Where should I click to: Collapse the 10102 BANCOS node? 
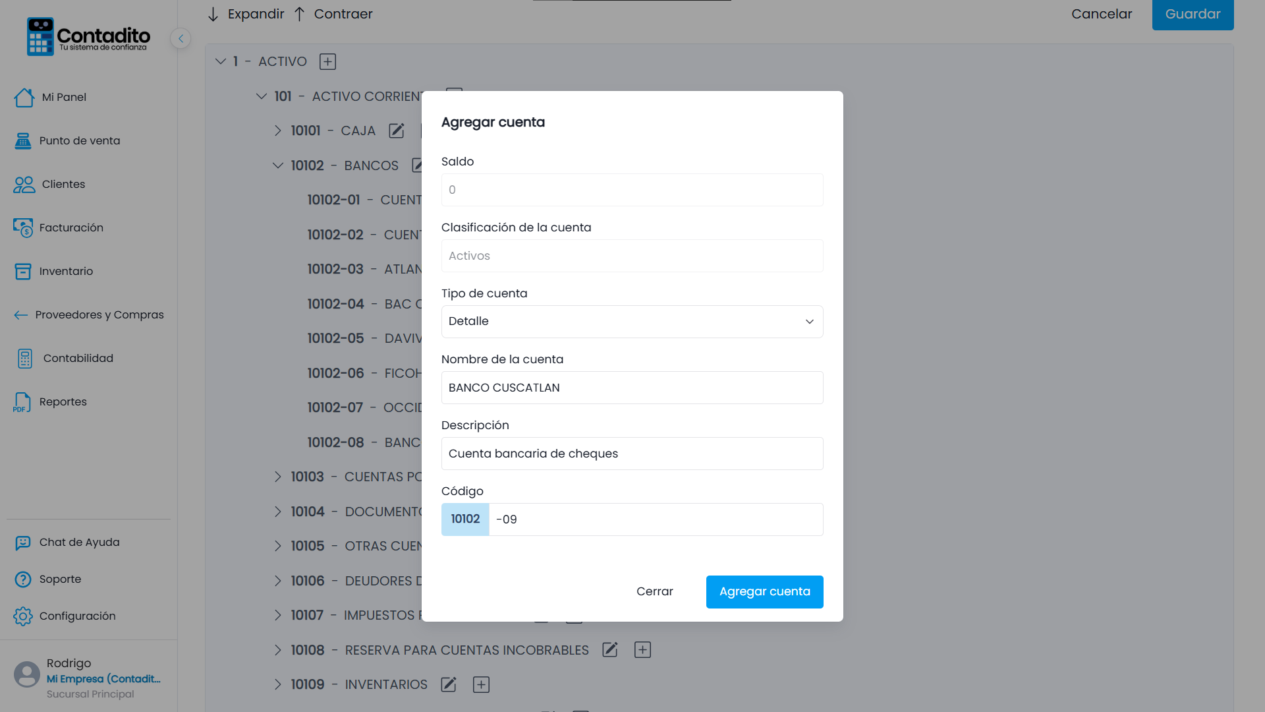pyautogui.click(x=277, y=165)
